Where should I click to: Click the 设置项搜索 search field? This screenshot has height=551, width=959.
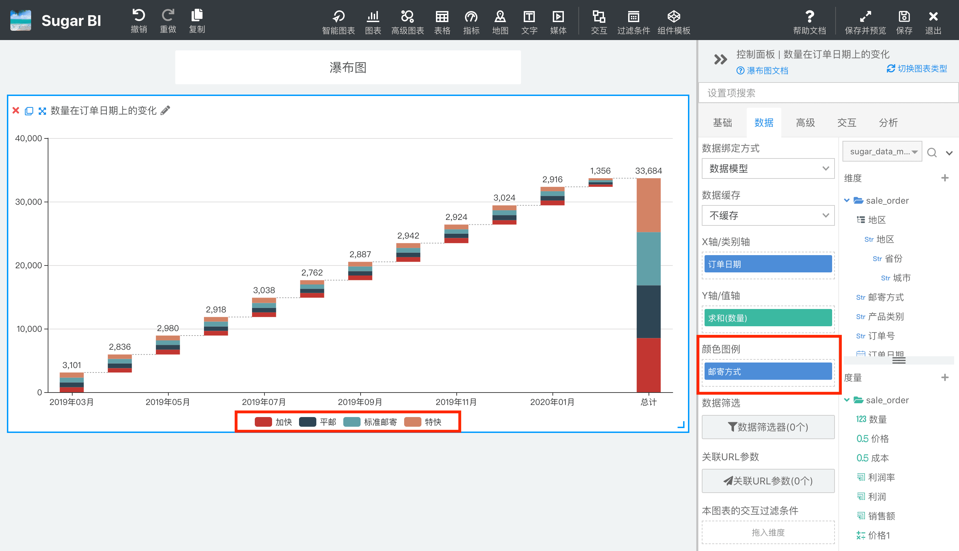tap(828, 93)
